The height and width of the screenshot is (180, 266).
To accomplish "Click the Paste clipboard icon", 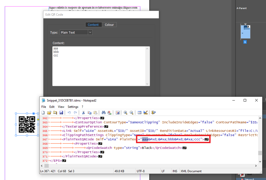I will [95, 113].
